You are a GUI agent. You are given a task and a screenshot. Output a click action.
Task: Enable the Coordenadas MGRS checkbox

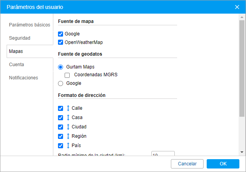coord(67,75)
